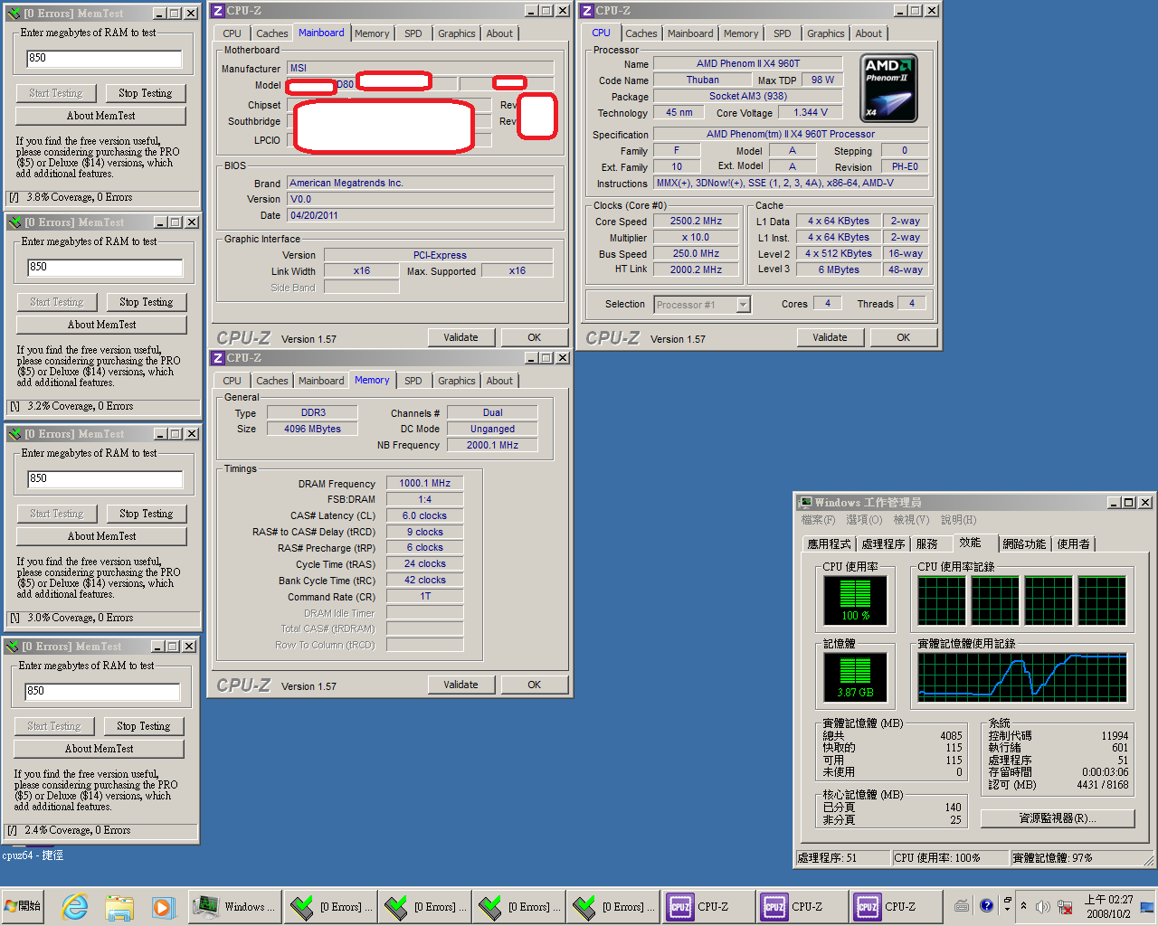Open About tab in CPU-Z Mainboard window
Viewport: 1158px width, 926px height.
499,33
